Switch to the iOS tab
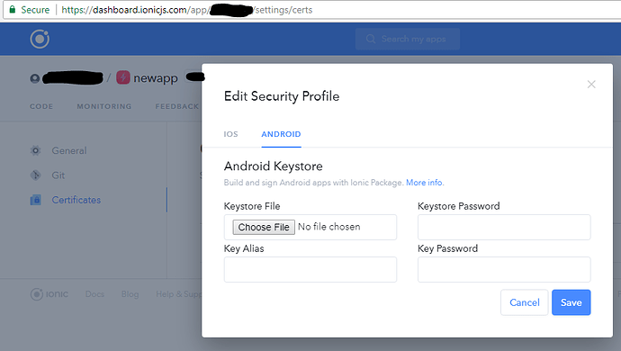621x351 pixels. point(231,134)
